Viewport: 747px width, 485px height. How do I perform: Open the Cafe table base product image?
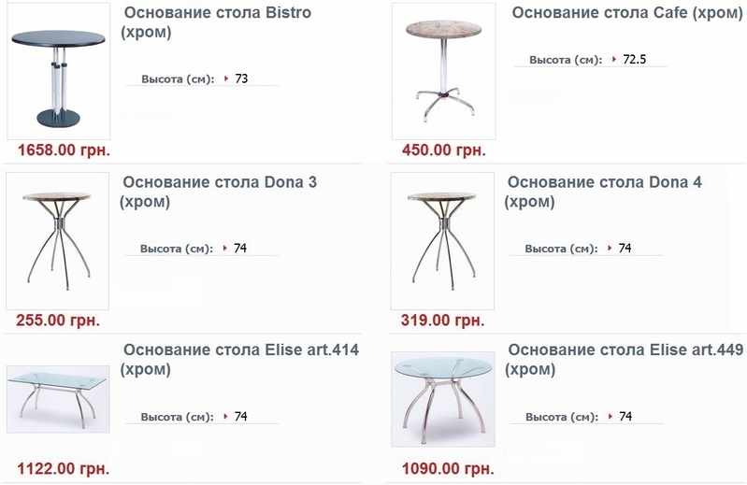point(443,72)
